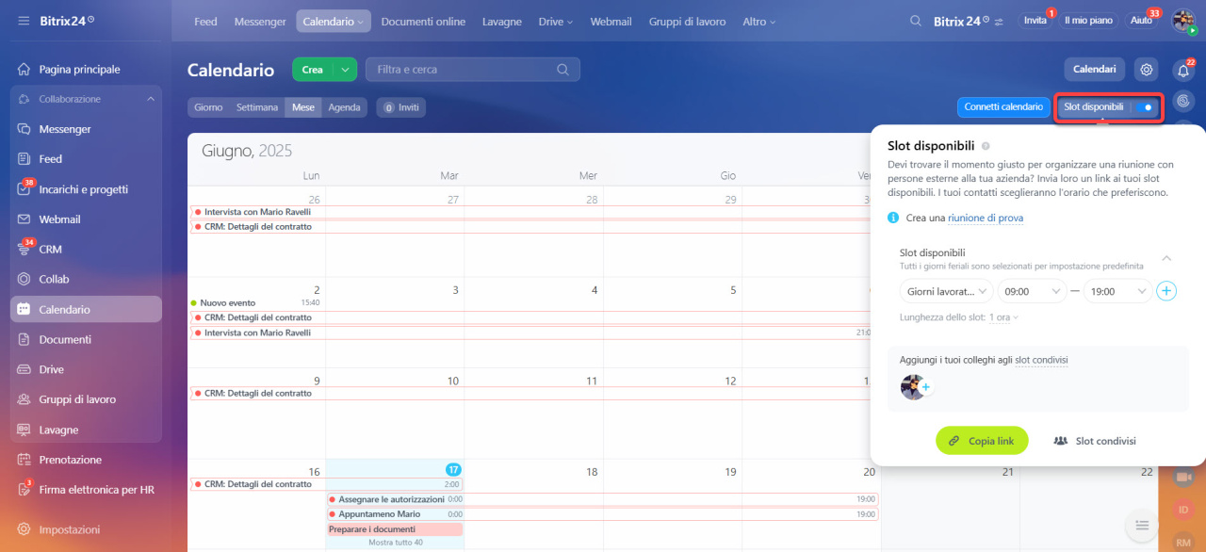Open the Crea button dropdown arrow
The width and height of the screenshot is (1206, 552).
click(347, 70)
